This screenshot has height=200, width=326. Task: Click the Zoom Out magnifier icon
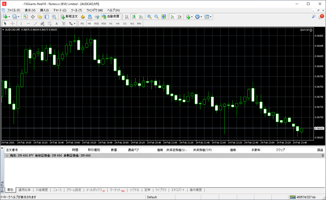(156, 17)
